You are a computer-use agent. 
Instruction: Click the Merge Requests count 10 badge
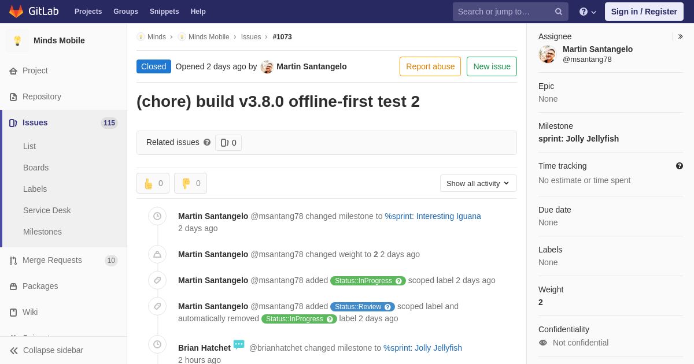[x=111, y=261]
